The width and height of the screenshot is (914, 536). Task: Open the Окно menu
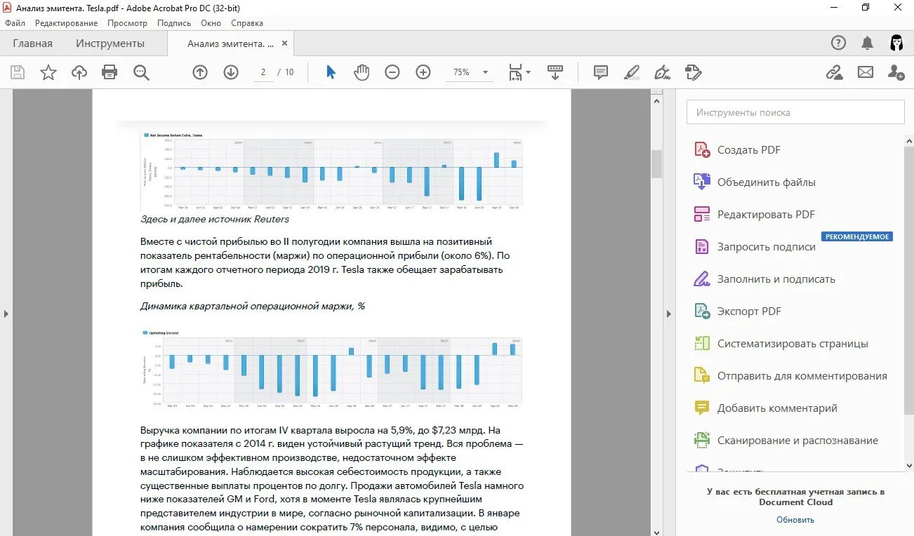click(x=211, y=23)
